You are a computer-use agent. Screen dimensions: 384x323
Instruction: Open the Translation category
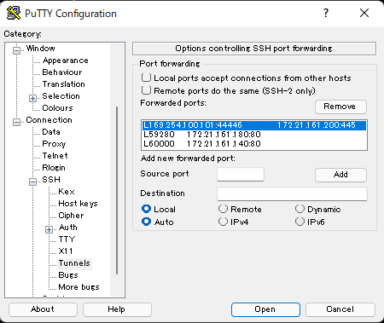pyautogui.click(x=63, y=84)
